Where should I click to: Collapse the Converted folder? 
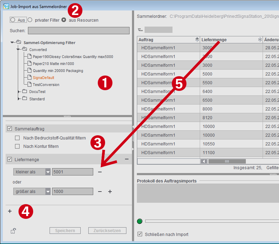18,49
